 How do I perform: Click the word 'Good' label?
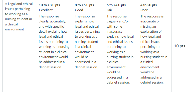pos(79,10)
